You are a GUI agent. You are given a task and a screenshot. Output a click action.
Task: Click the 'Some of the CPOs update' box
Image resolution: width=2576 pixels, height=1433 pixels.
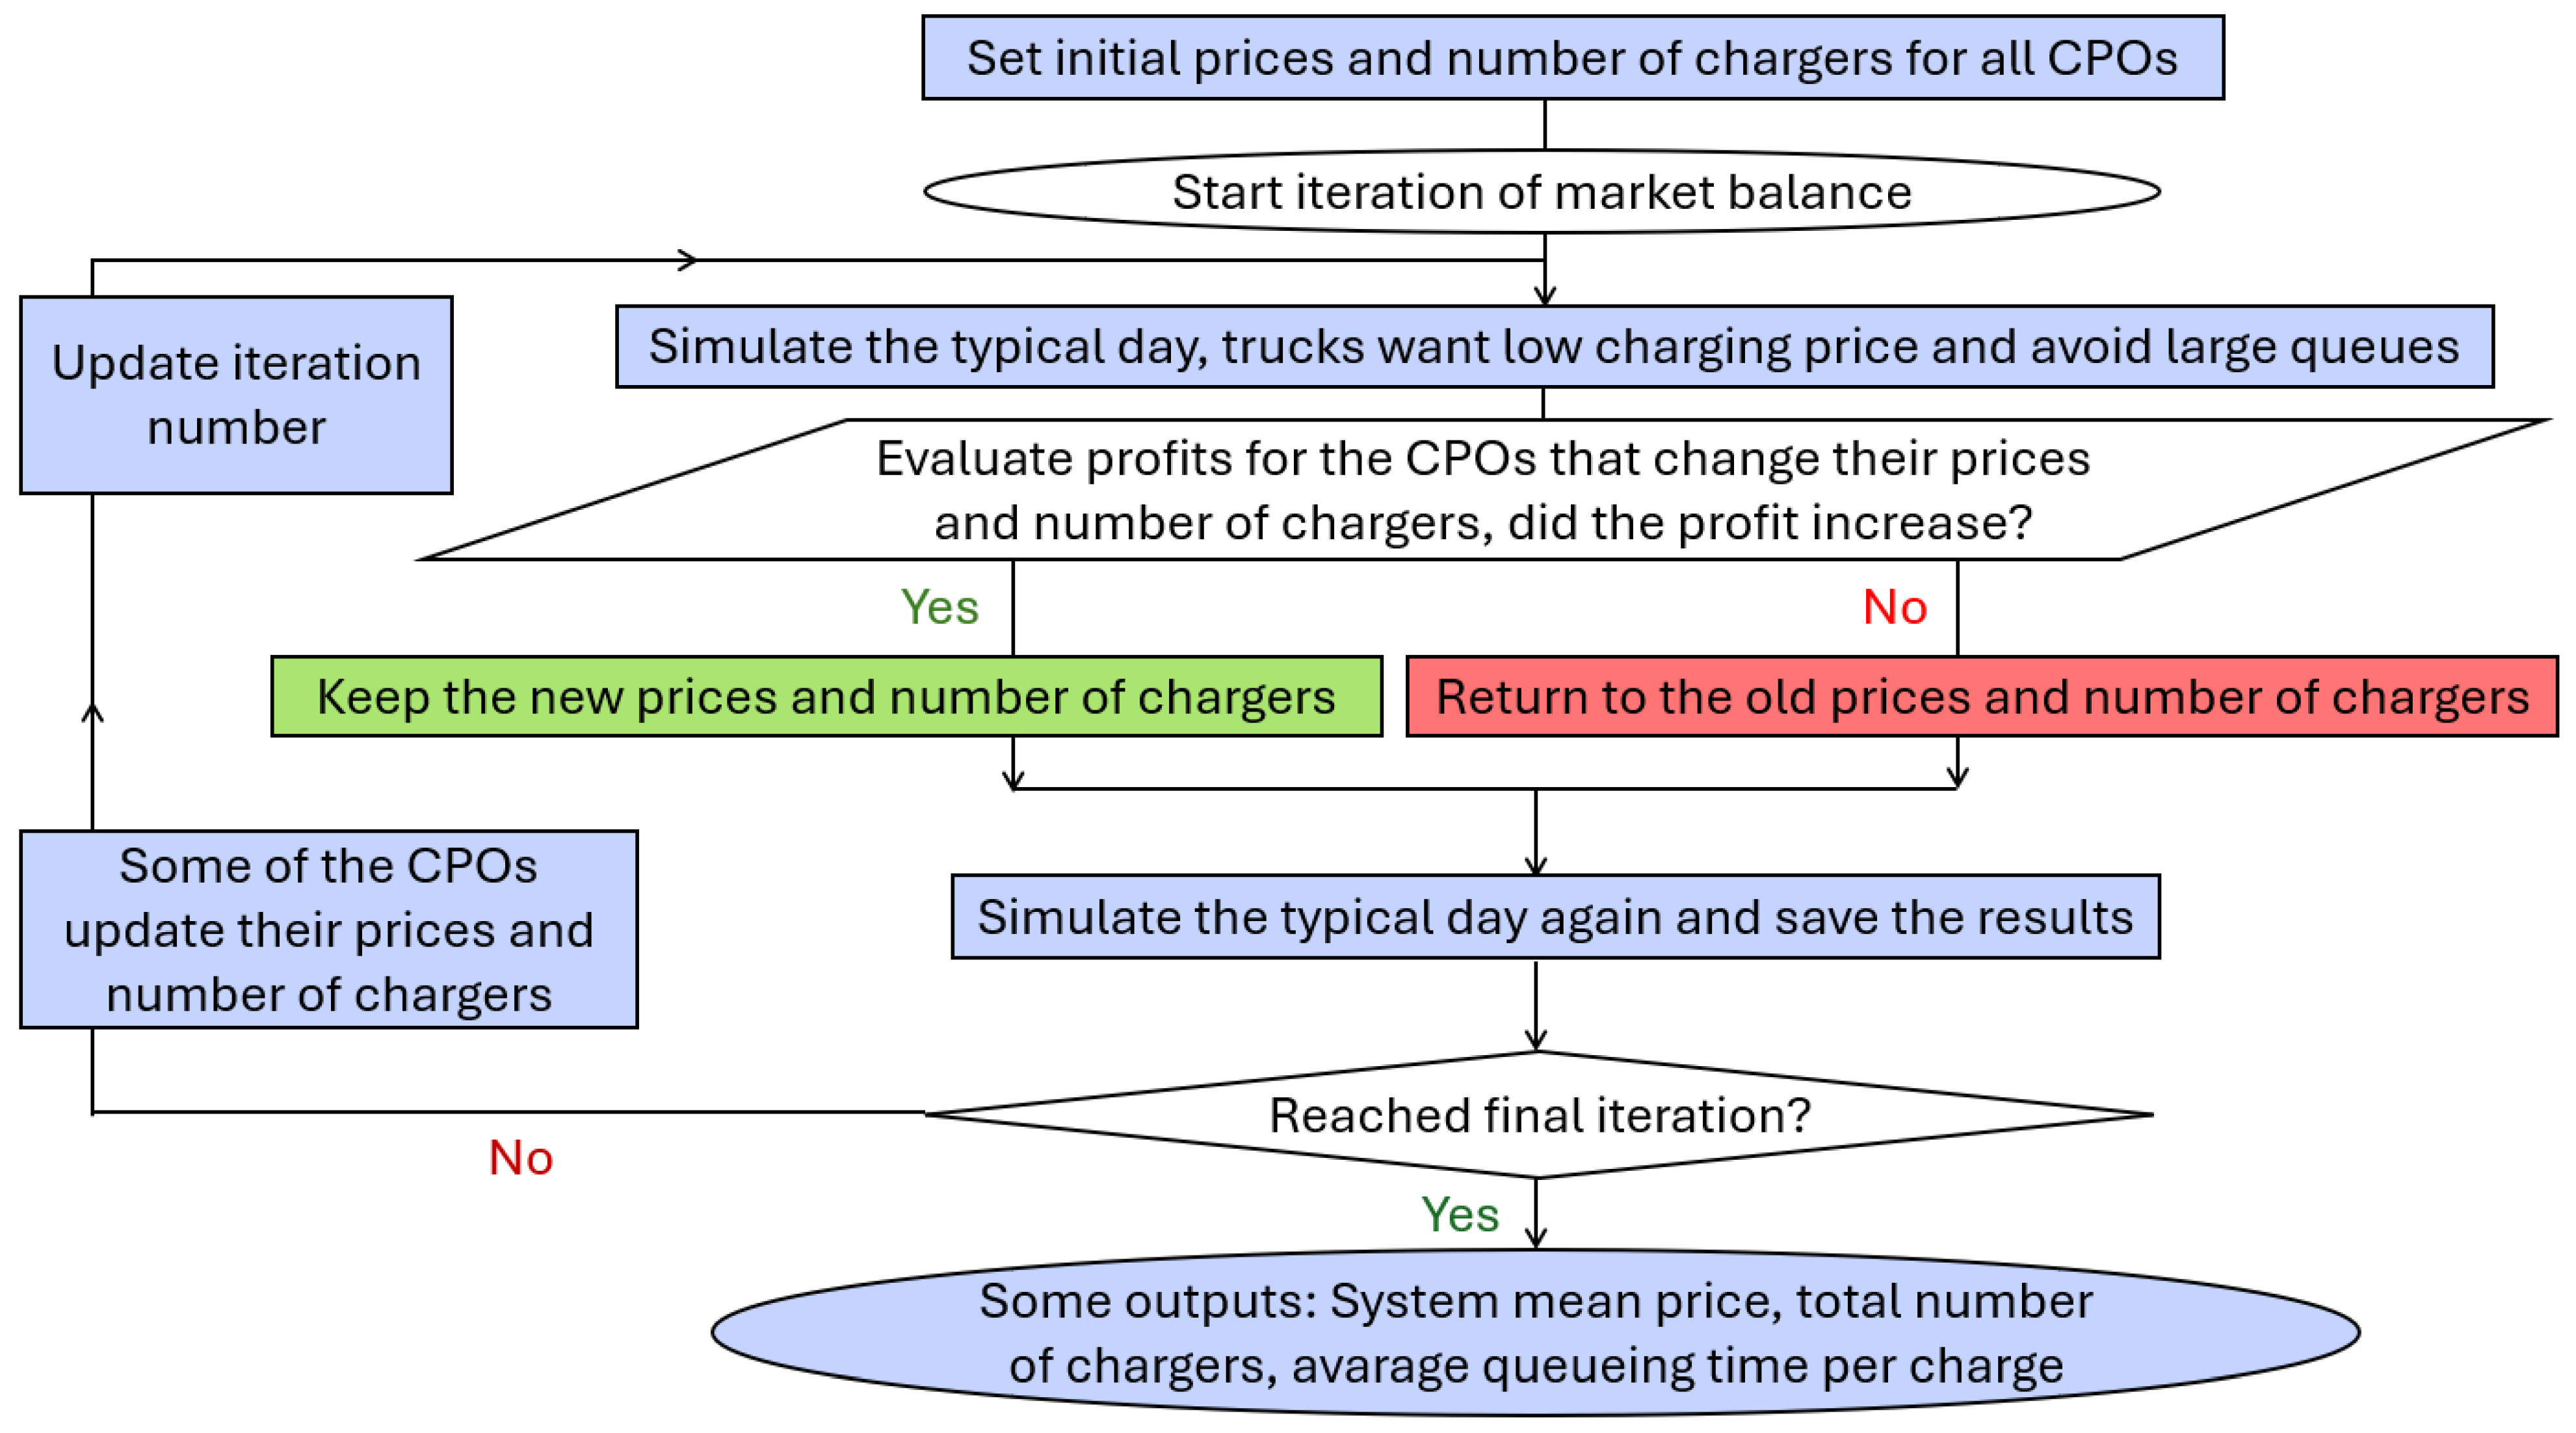tap(328, 929)
